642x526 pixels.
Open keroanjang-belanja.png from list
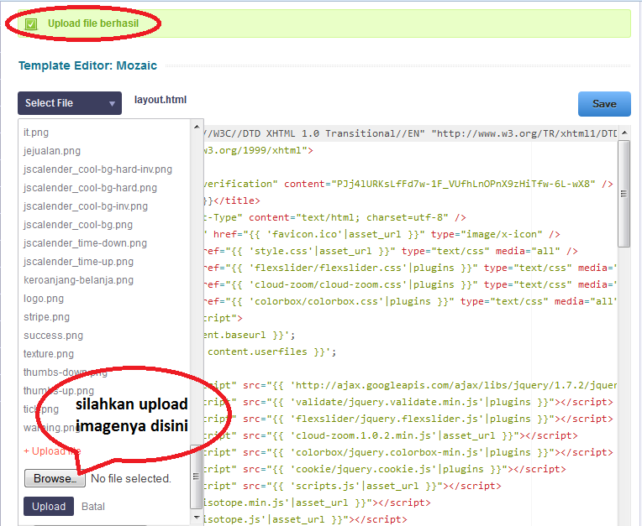coord(78,280)
